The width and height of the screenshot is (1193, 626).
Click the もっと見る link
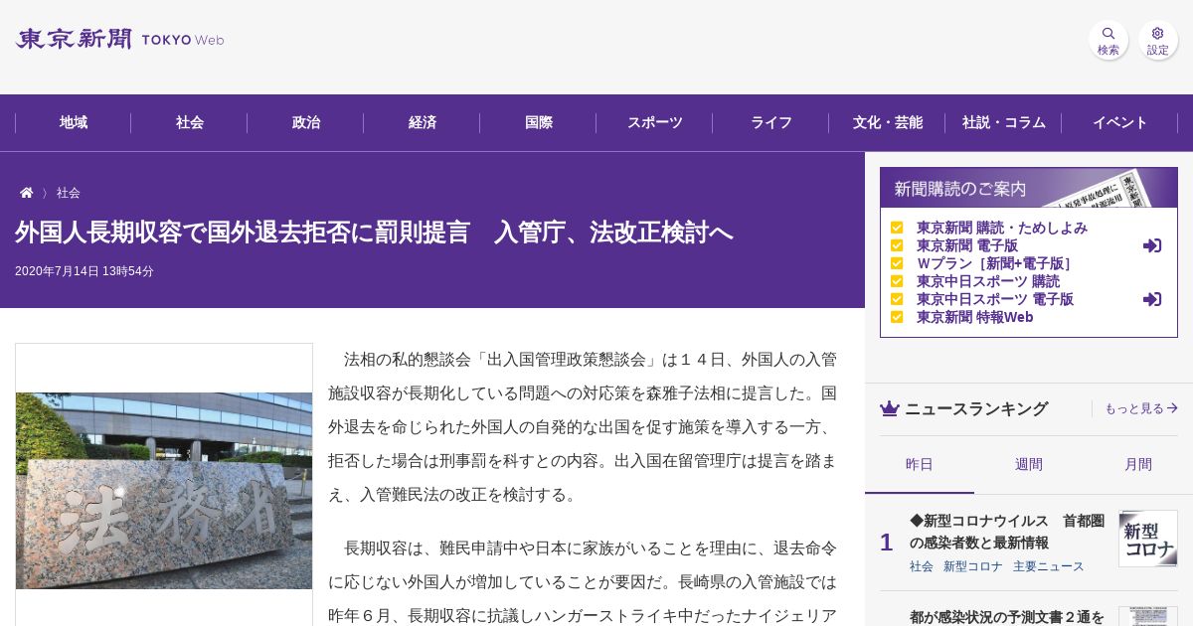(1141, 408)
